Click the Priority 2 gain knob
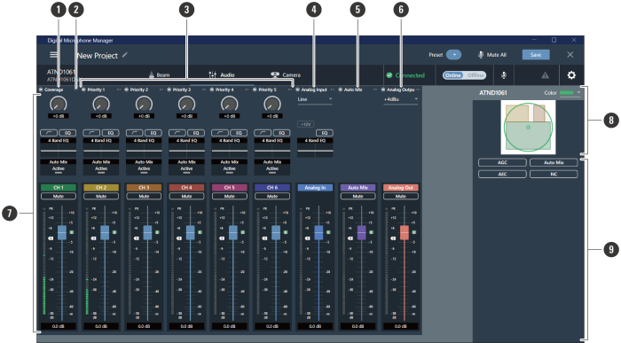 tap(144, 105)
